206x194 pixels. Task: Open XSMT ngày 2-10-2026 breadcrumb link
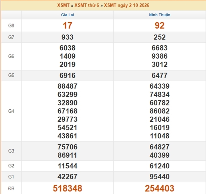tap(127, 5)
